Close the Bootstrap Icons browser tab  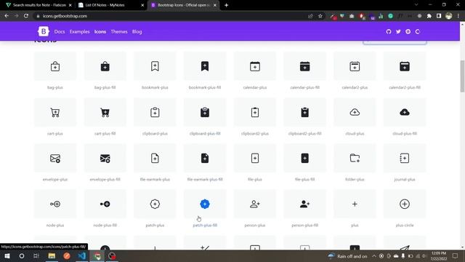(215, 5)
